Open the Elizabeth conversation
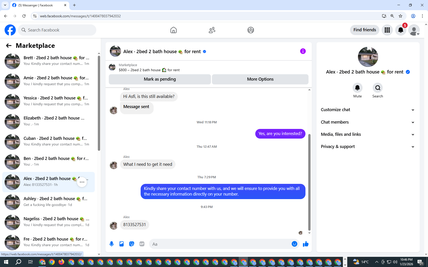 tap(48, 122)
